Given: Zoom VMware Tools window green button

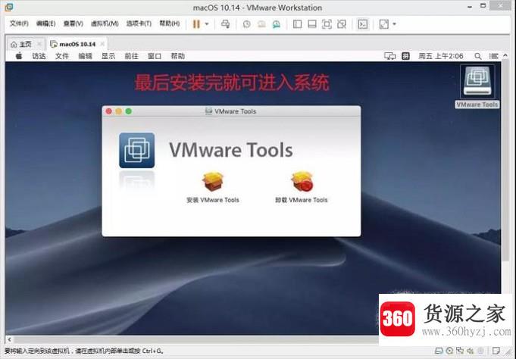Looking at the screenshot, I should [129, 111].
